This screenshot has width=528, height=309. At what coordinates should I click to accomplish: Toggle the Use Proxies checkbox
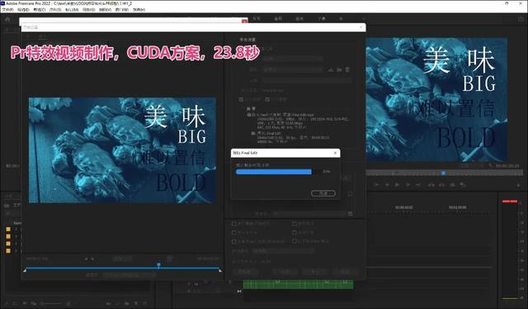pos(295,232)
